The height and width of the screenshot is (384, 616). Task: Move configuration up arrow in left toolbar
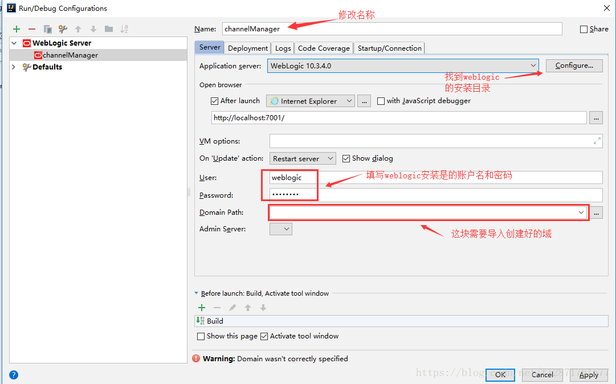(x=78, y=29)
